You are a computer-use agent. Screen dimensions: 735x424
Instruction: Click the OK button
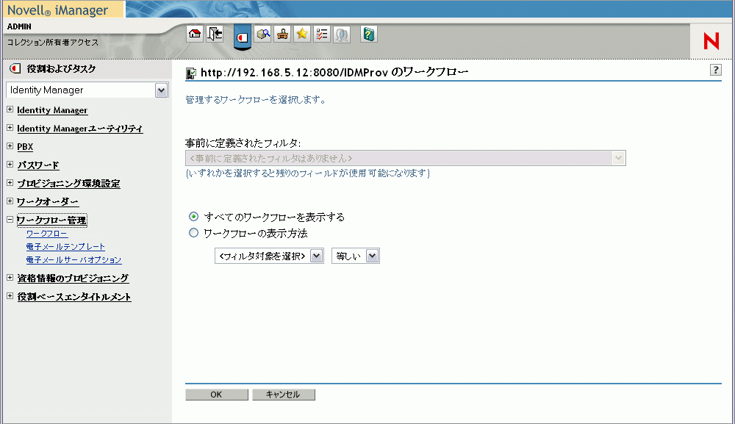coord(217,395)
